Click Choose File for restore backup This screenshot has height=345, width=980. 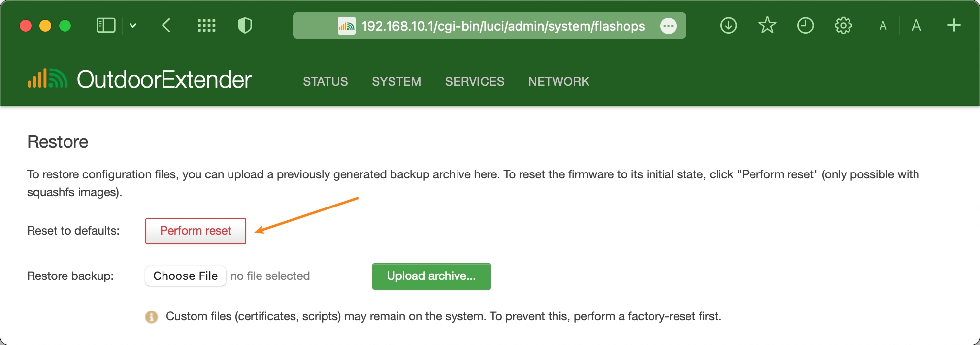click(x=185, y=276)
